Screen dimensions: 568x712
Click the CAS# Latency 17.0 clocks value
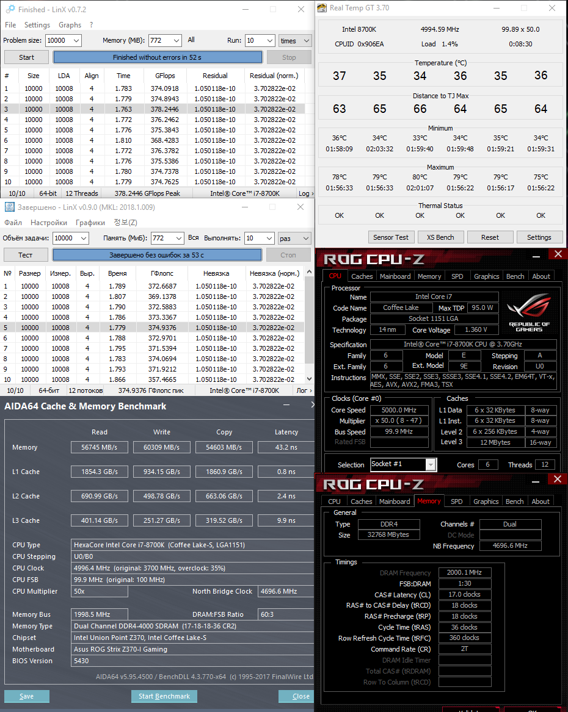[x=464, y=594]
